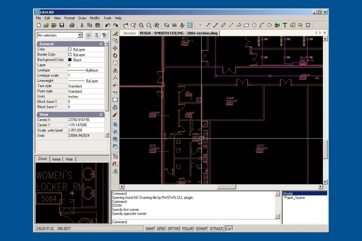Image resolution: width=362 pixels, height=241 pixels.
Task: Open the Draw menu
Action: coord(82,18)
